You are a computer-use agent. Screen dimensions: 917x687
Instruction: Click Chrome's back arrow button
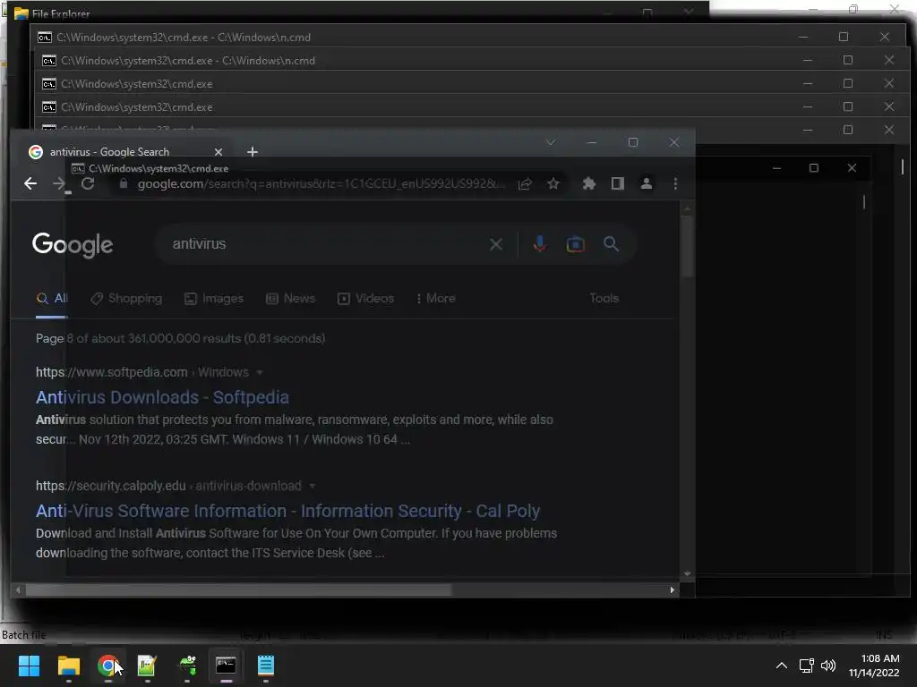click(30, 184)
